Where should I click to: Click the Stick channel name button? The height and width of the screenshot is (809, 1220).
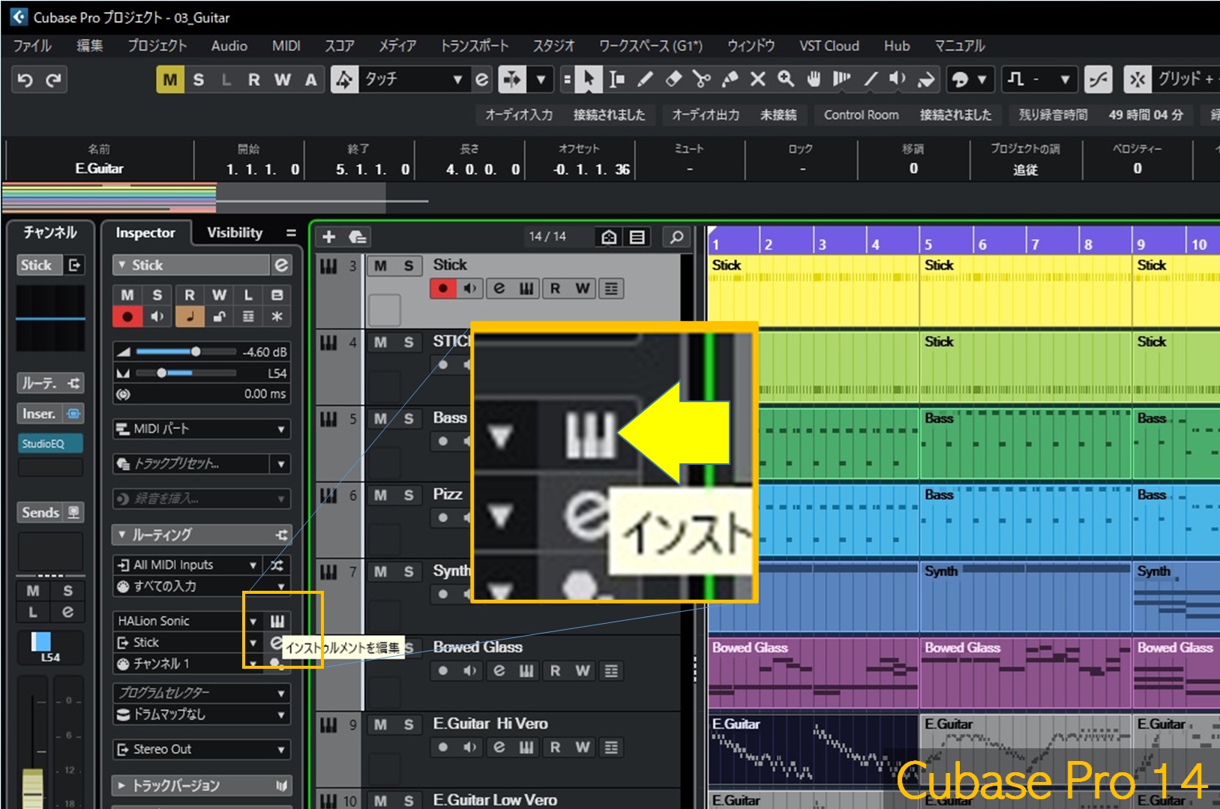[37, 265]
